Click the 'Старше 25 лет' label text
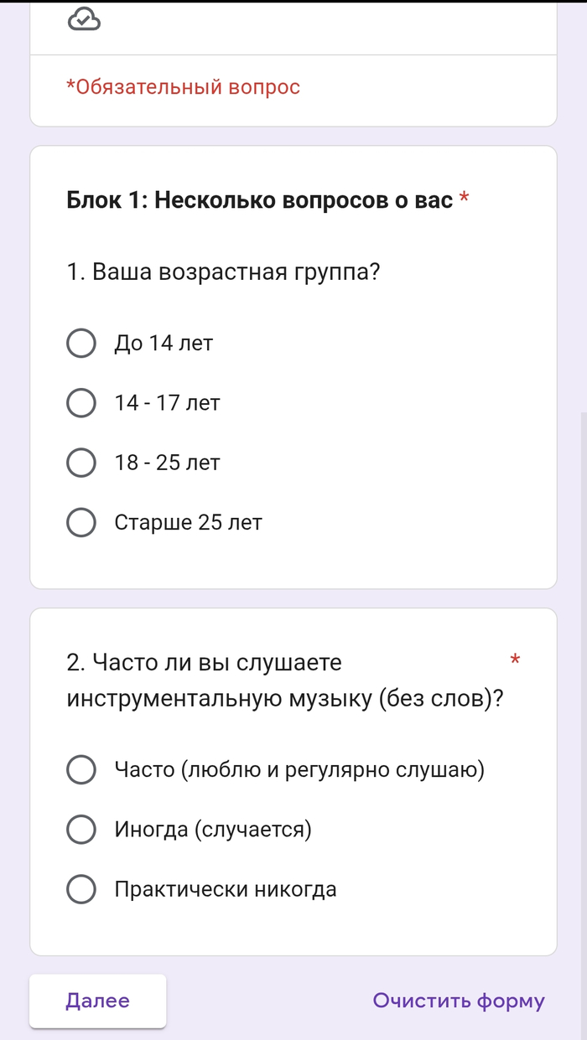The image size is (587, 1040). (x=188, y=523)
